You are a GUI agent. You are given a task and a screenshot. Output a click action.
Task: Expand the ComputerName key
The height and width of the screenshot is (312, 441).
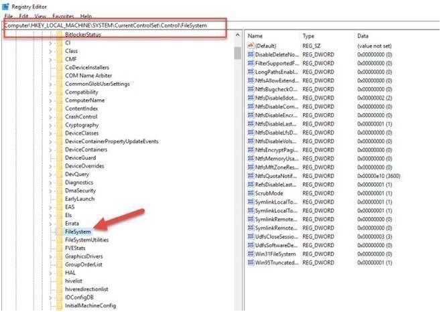click(x=51, y=100)
